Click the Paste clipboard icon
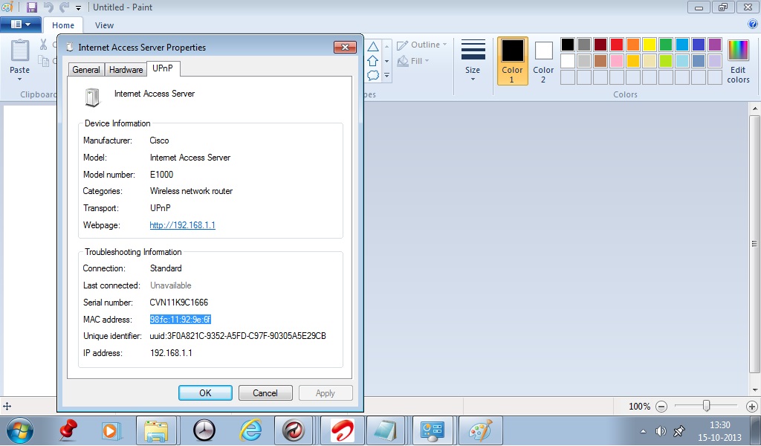Viewport: 761px width, 446px height. 20,51
